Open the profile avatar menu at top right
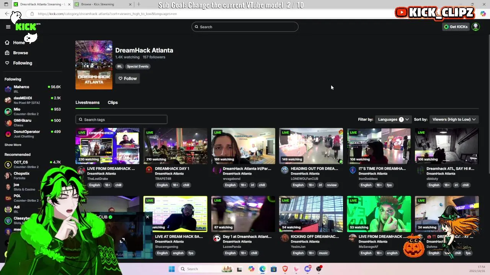Viewport: 490px width, 275px height. click(475, 27)
